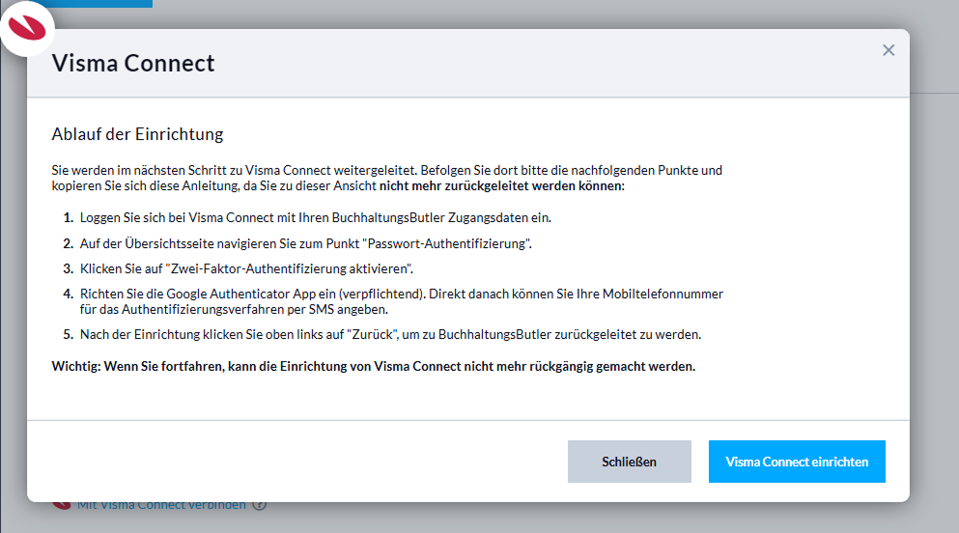Click the Visma Connect dialog title
The image size is (959, 533).
tap(133, 64)
